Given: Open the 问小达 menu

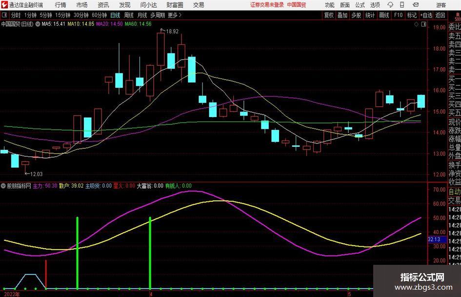Looking at the screenshot, I should pos(148,5).
